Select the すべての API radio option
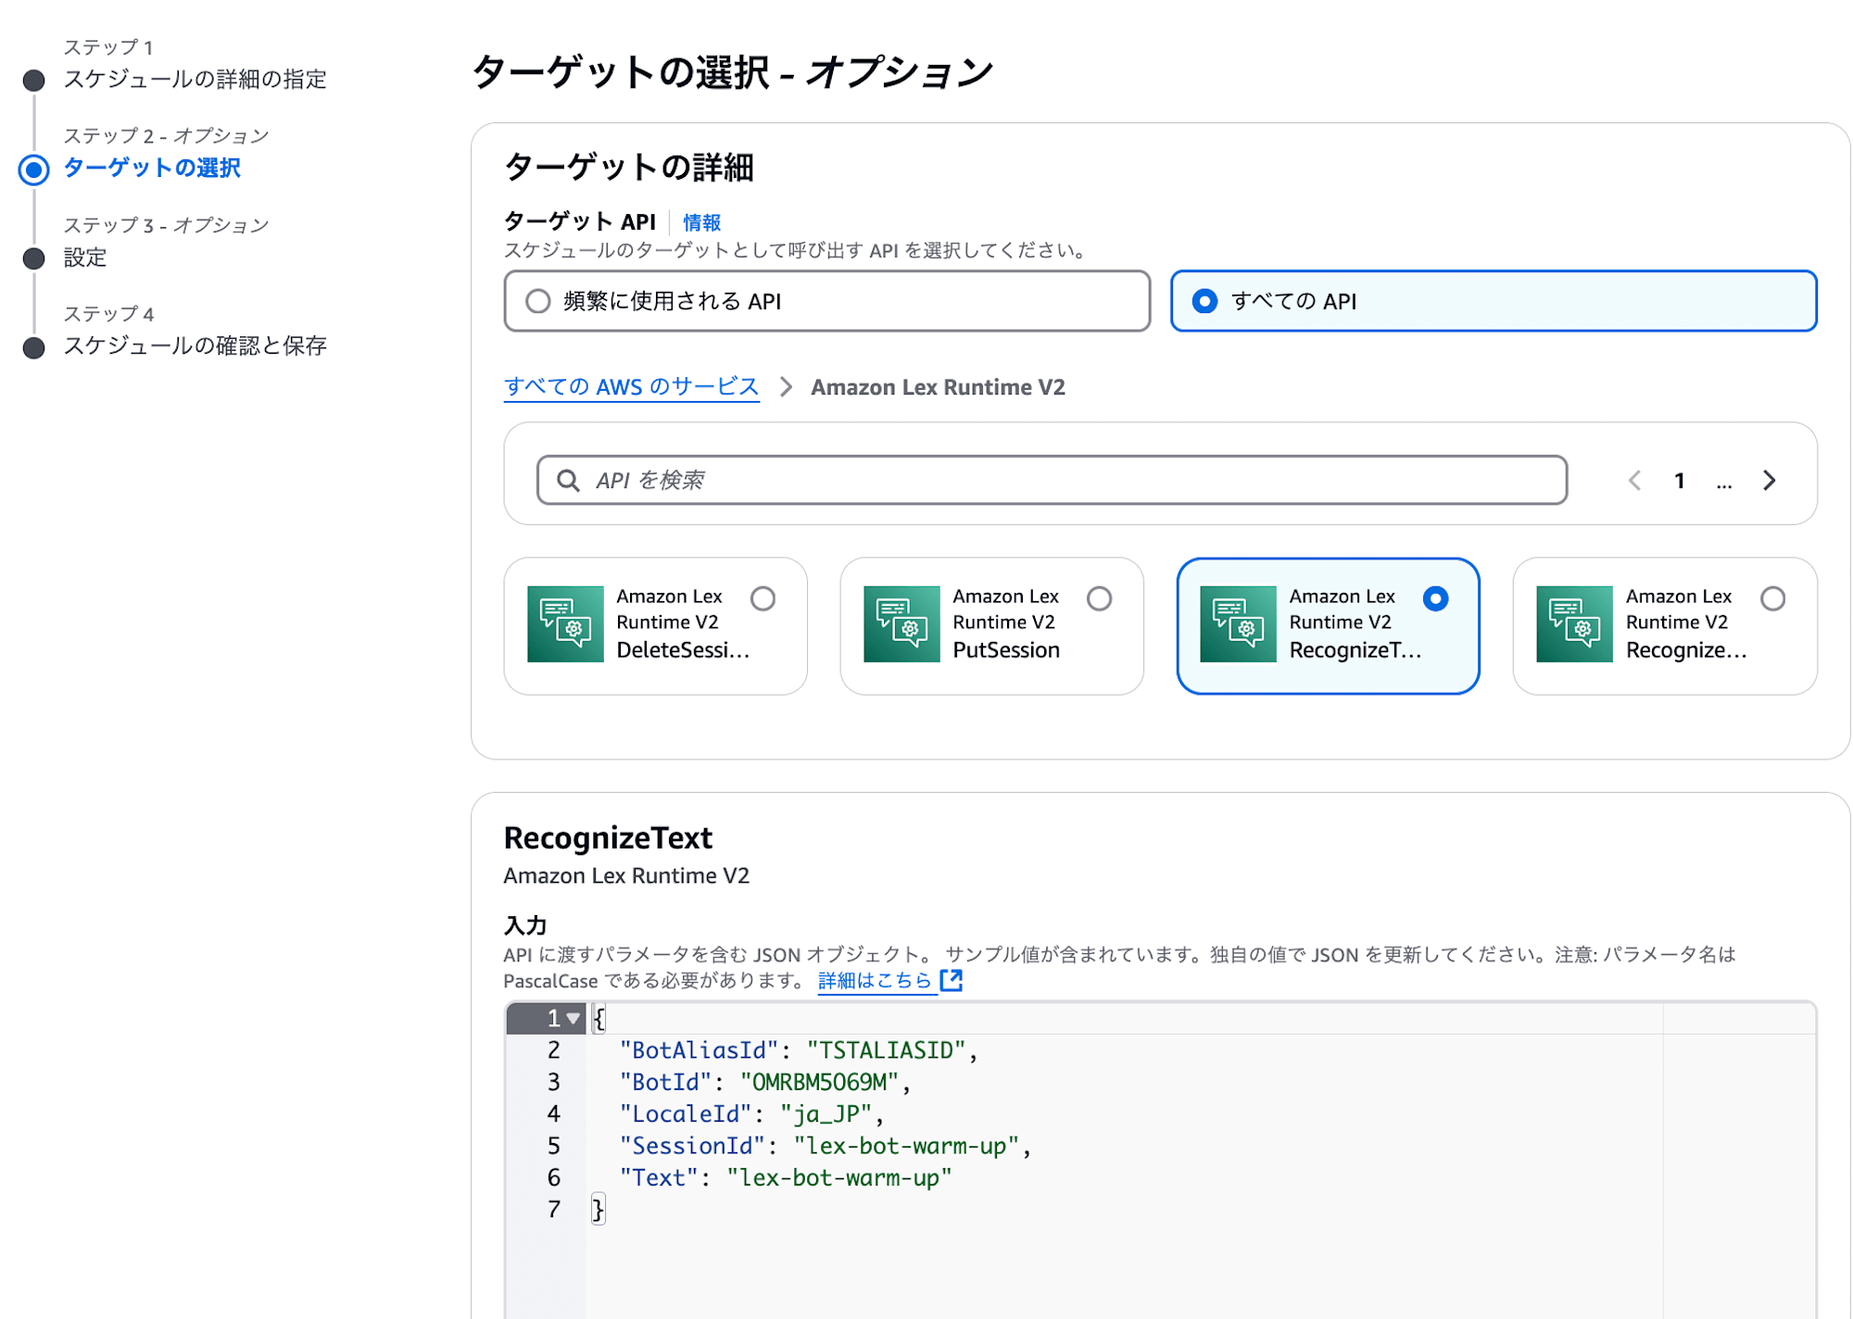 coord(1204,301)
